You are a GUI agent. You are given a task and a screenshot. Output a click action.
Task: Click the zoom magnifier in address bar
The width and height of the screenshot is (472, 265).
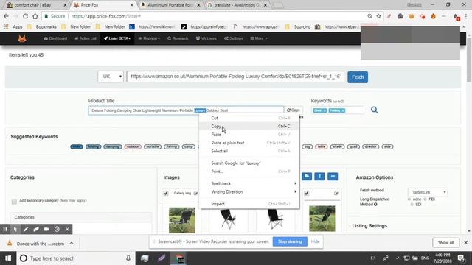369,16
